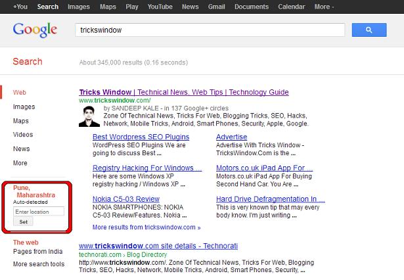Image resolution: width=404 pixels, height=280 pixels.
Task: Select Search in the top black bar
Action: (48, 7)
